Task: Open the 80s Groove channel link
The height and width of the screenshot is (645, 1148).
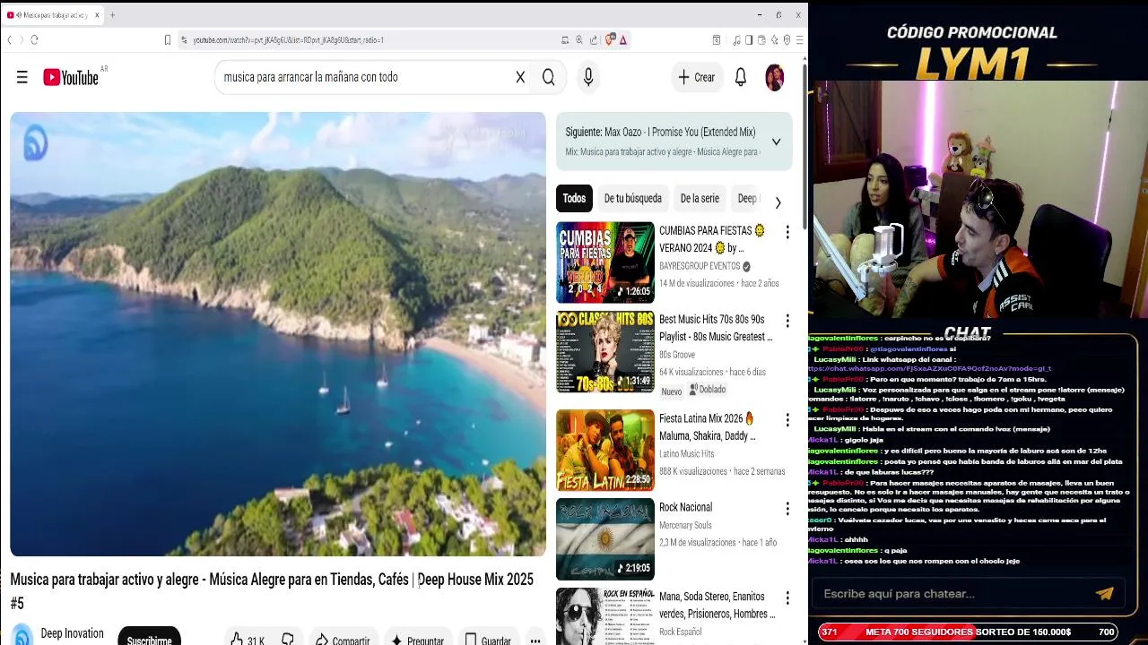Action: [677, 355]
